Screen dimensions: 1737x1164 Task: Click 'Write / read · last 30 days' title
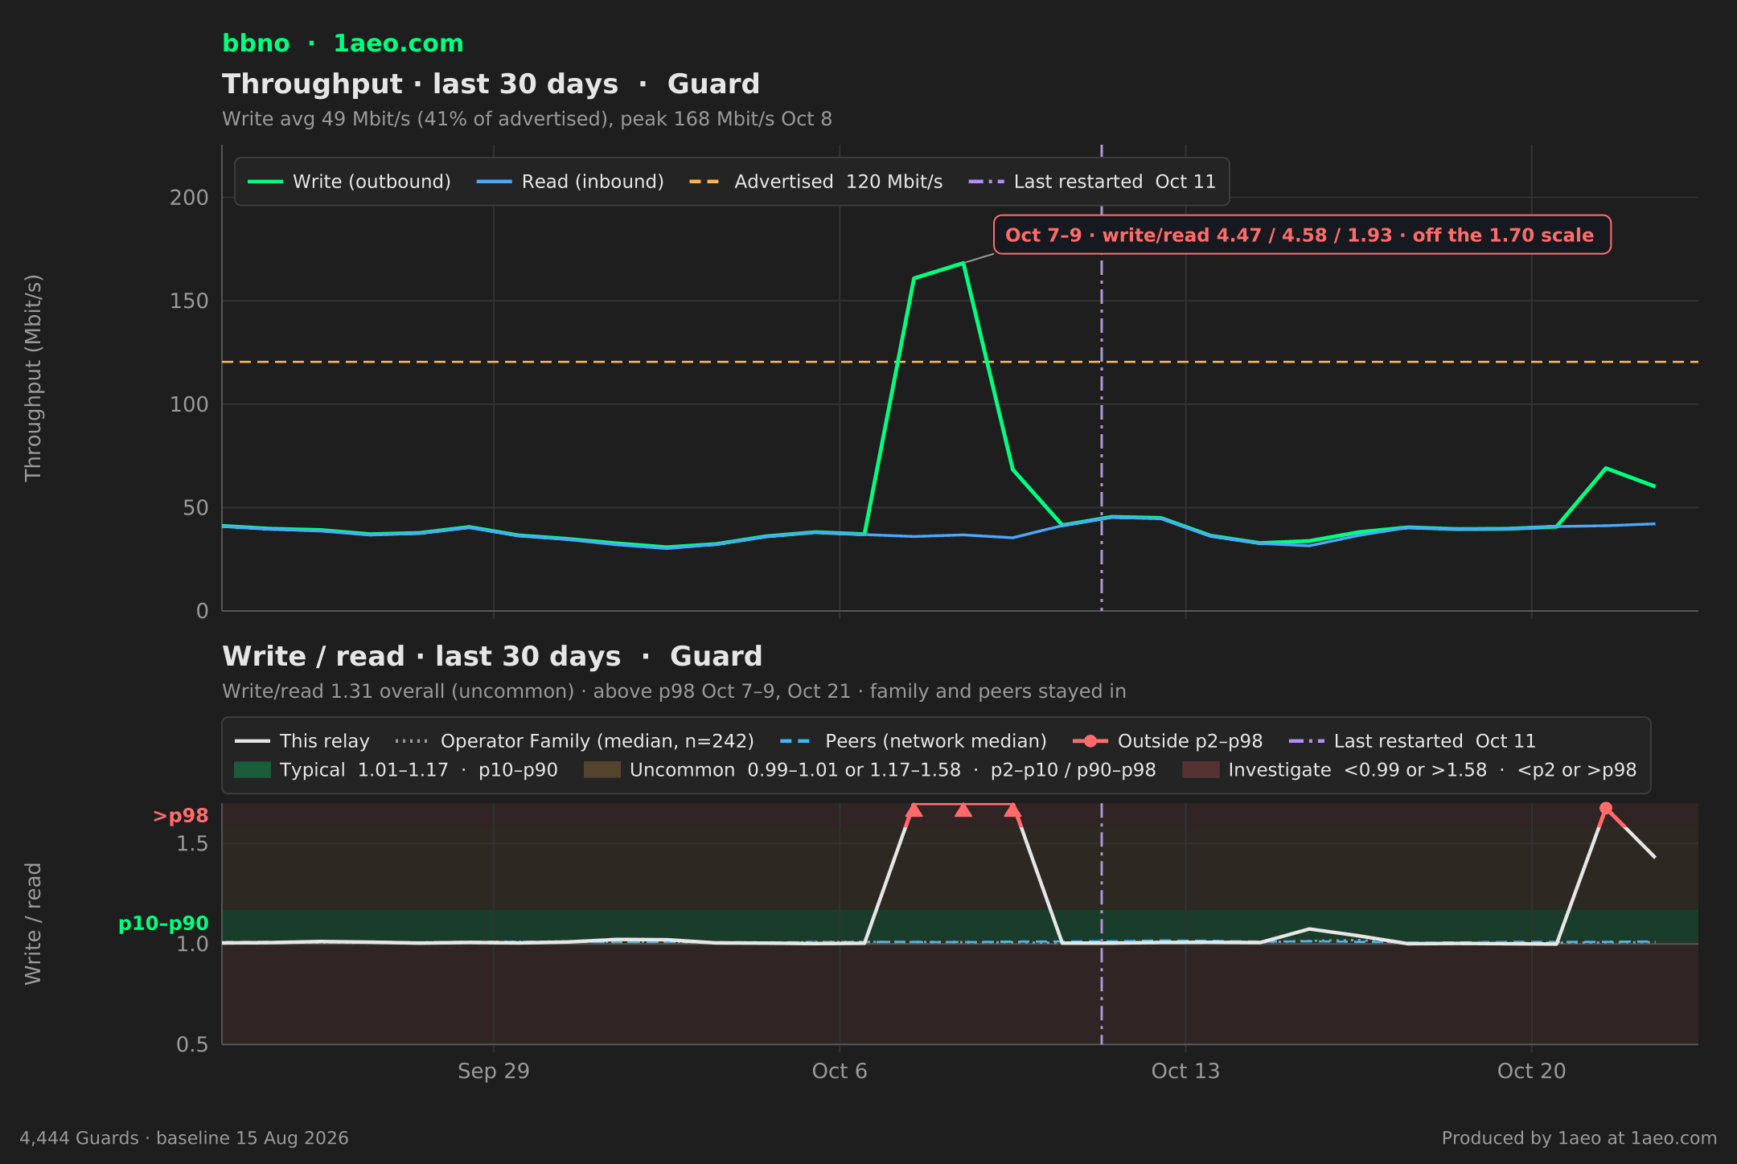pyautogui.click(x=492, y=657)
